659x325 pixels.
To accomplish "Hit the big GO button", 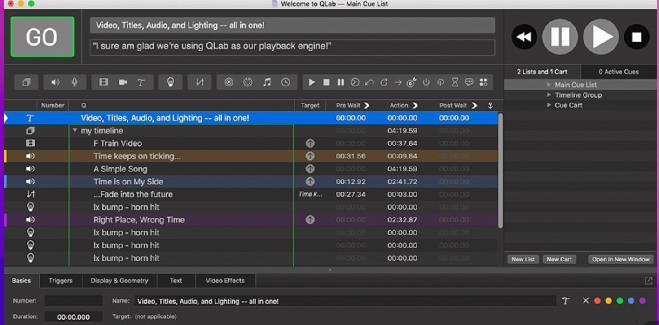I will click(x=42, y=37).
